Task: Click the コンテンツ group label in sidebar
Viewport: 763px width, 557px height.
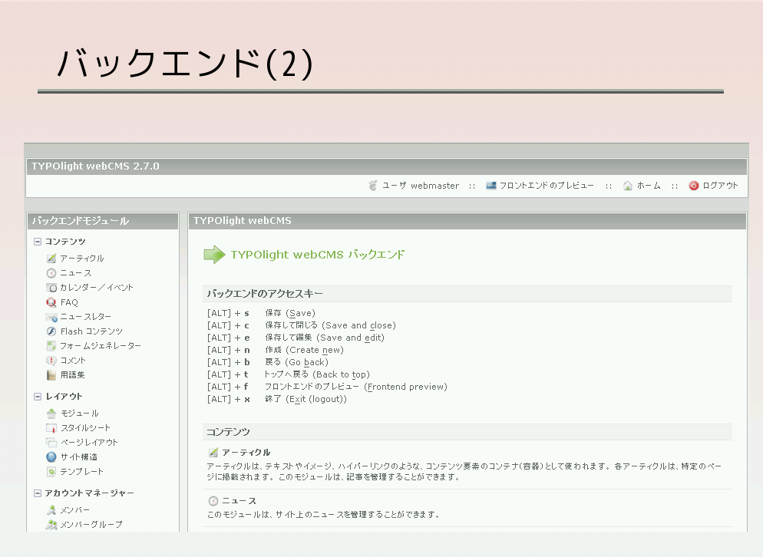Action: tap(65, 241)
